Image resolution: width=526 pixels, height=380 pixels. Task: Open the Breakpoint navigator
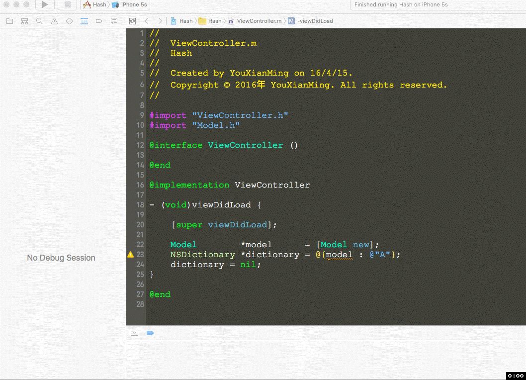pyautogui.click(x=99, y=21)
